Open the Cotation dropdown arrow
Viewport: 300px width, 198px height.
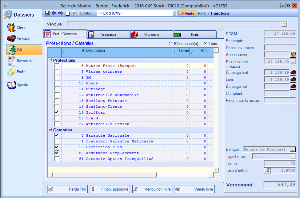(174, 14)
